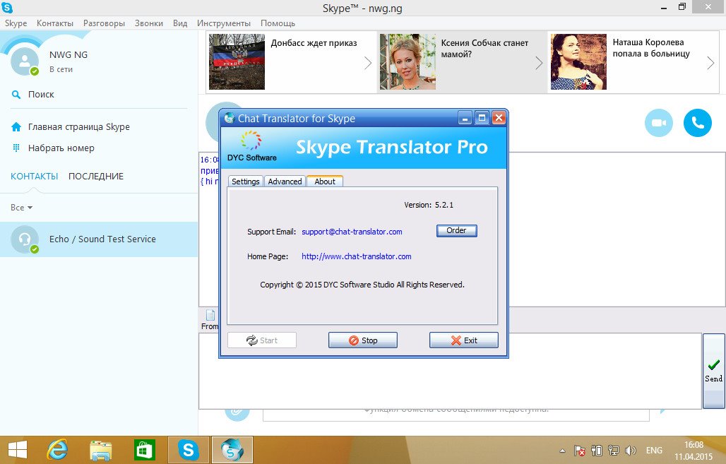Click the arrow on the Наташа Королева card
This screenshot has width=726, height=464.
pos(710,63)
